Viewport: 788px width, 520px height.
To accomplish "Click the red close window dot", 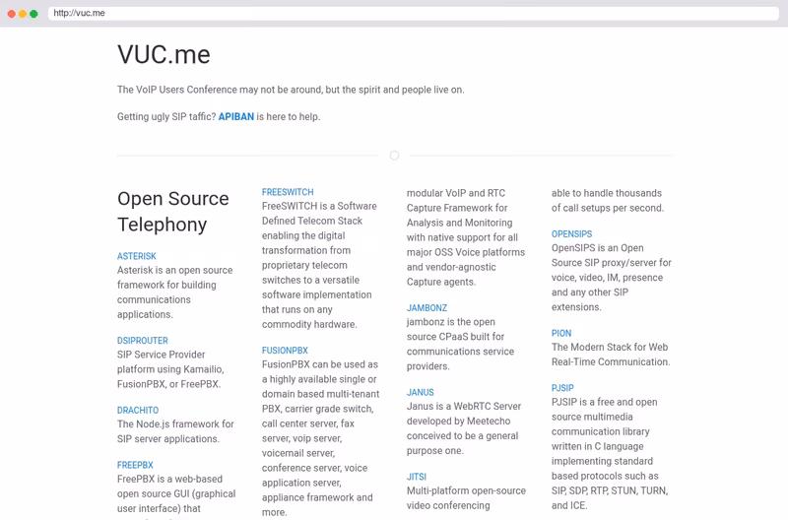I will click(x=12, y=14).
